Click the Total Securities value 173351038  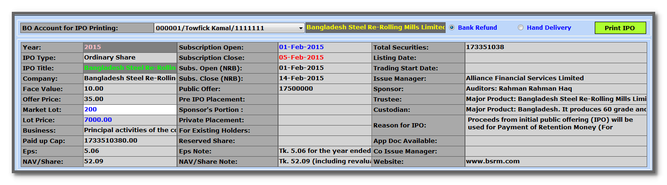(x=556, y=47)
